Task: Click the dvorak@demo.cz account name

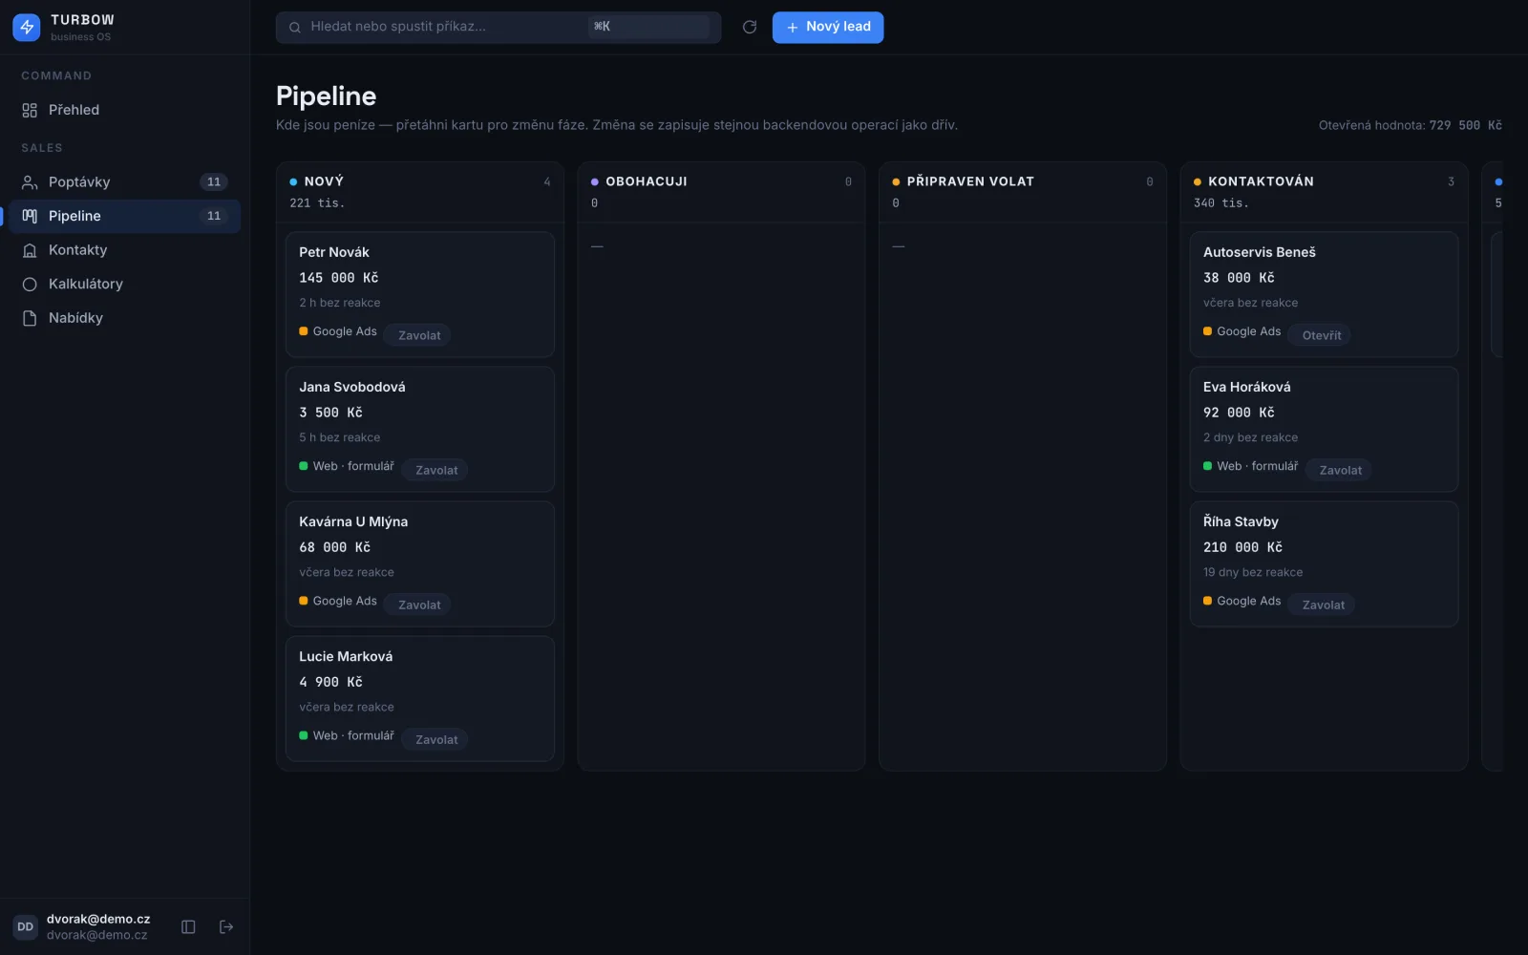Action: tap(98, 919)
